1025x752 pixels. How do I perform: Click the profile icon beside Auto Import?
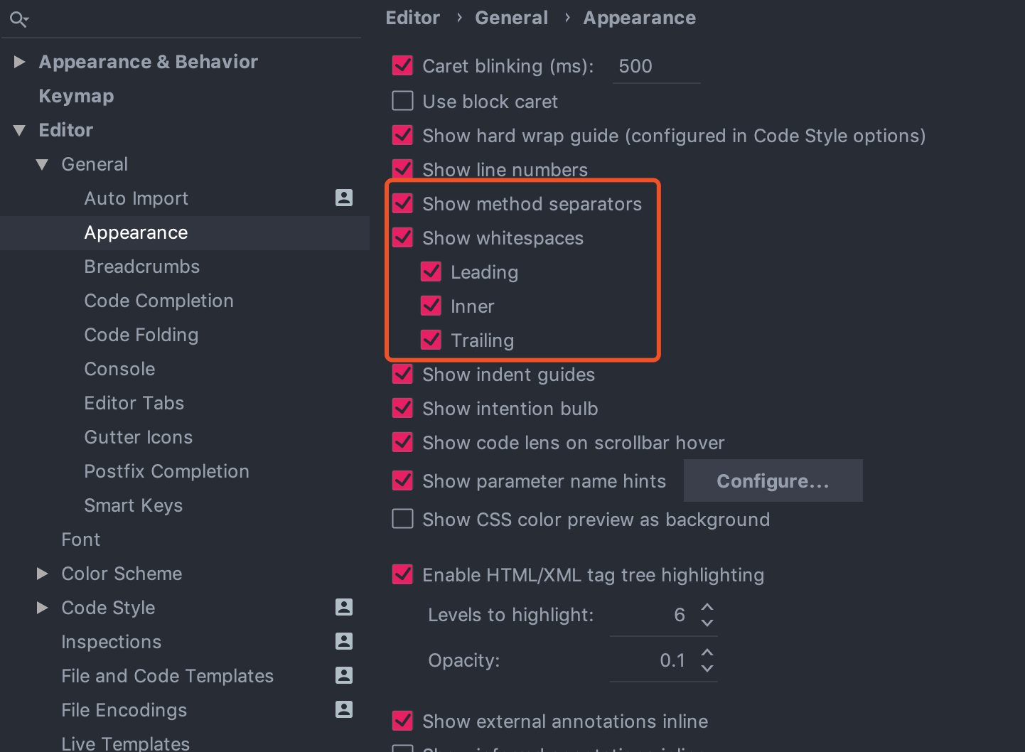[344, 198]
